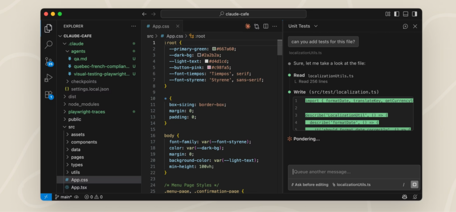This screenshot has width=456, height=212.
Task: Open Unit Tests session dropdown
Action: tap(303, 26)
